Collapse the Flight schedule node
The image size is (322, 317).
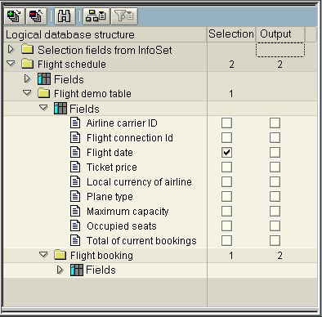point(11,64)
